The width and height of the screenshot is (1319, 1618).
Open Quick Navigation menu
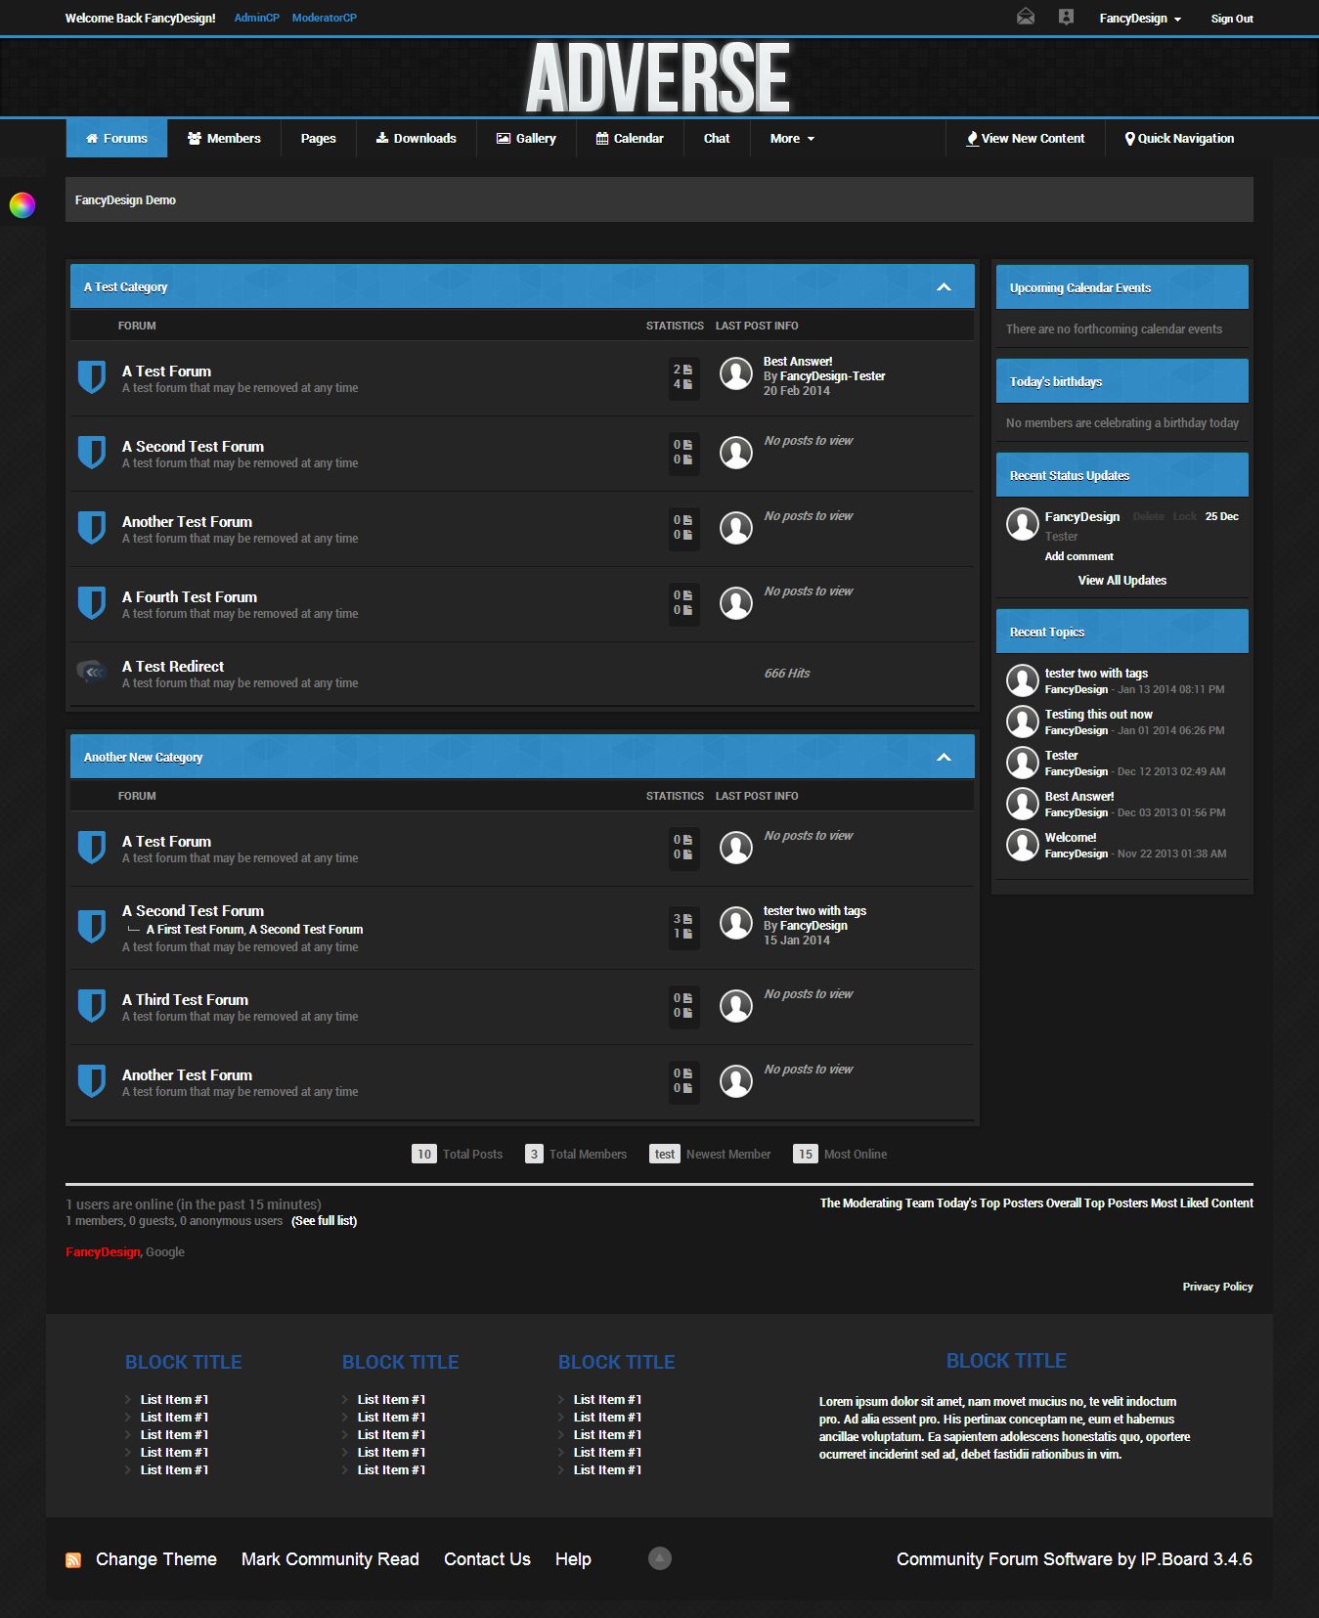pos(1179,139)
